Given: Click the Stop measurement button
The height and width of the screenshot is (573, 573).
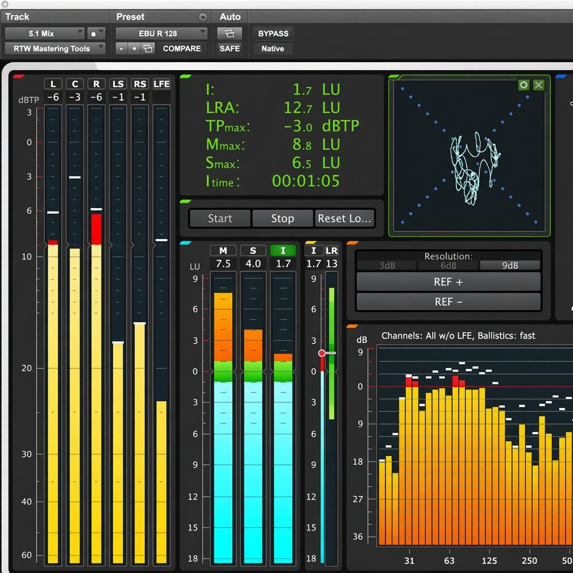Looking at the screenshot, I should (x=283, y=218).
